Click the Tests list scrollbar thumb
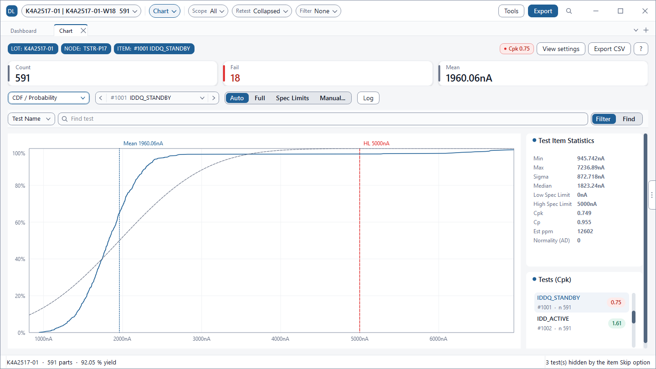This screenshot has height=369, width=656. pos(633,318)
